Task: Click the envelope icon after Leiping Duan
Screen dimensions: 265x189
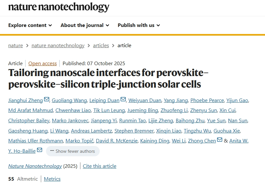Action: tap(123, 100)
